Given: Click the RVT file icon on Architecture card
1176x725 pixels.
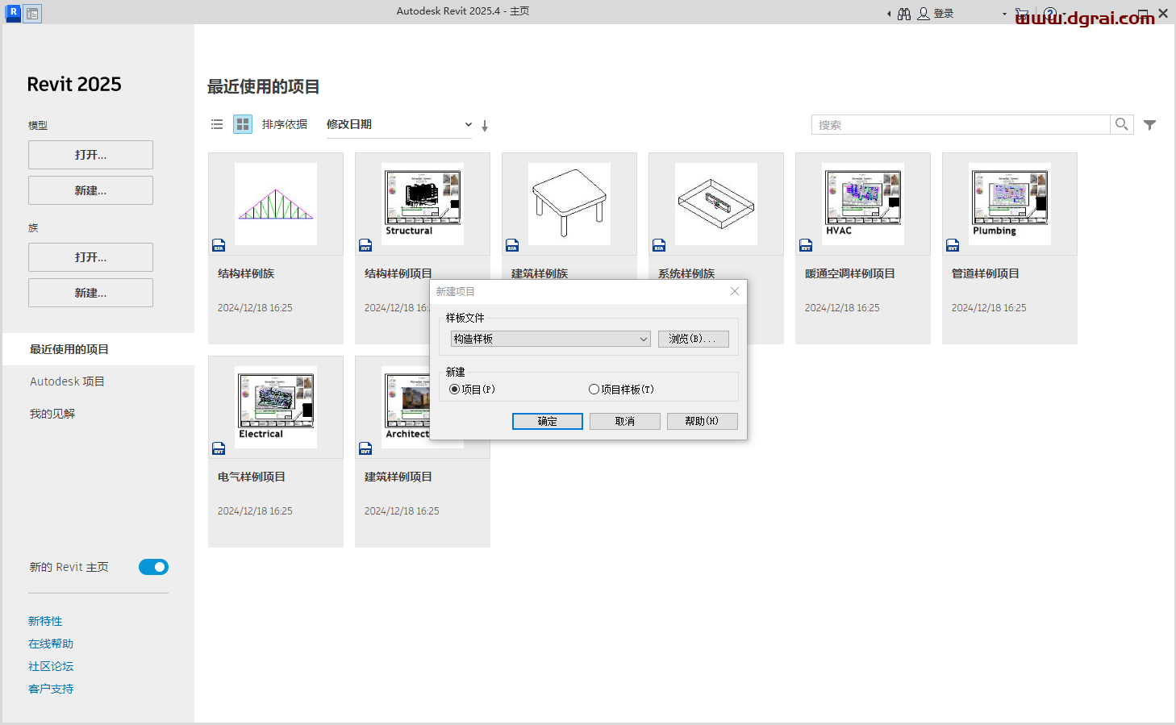Looking at the screenshot, I should (x=365, y=448).
